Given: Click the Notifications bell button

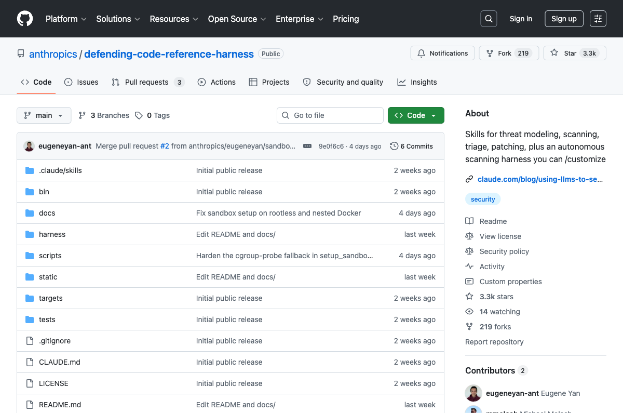Looking at the screenshot, I should pos(442,53).
